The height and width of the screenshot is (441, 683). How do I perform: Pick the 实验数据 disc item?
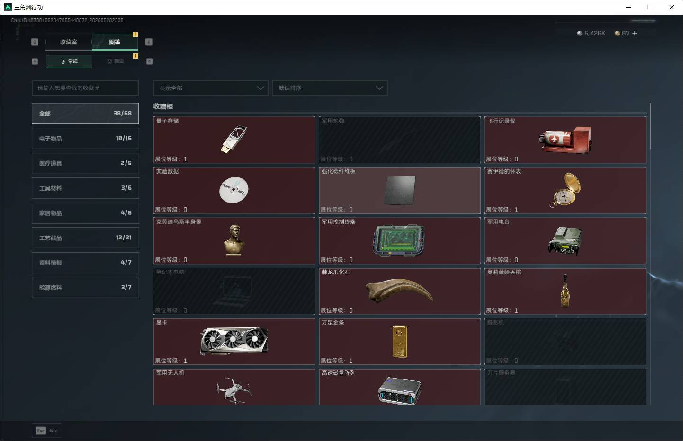pos(234,190)
